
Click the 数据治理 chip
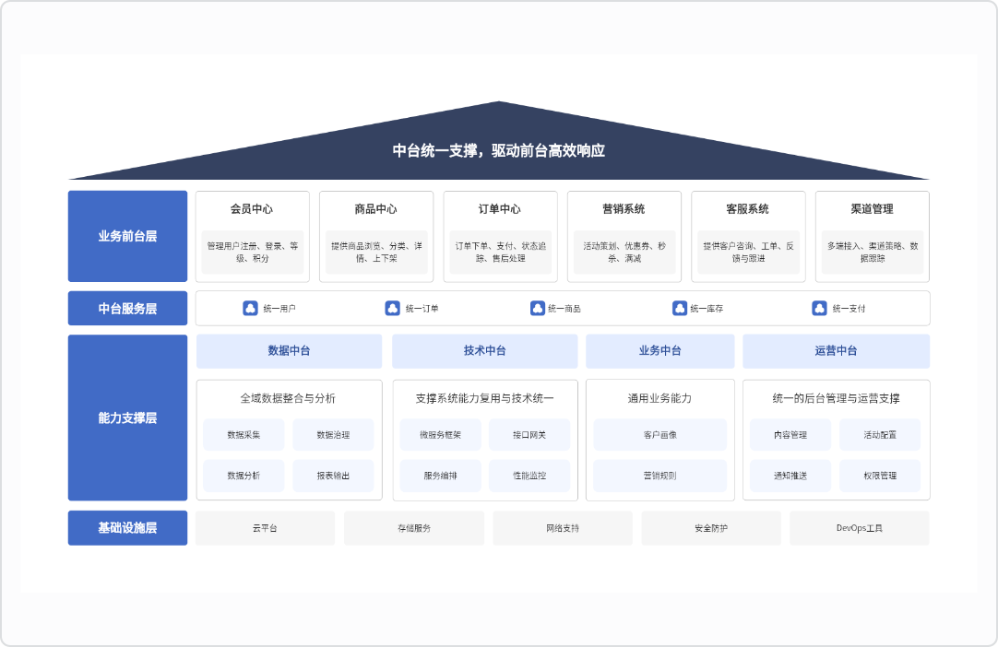[334, 435]
